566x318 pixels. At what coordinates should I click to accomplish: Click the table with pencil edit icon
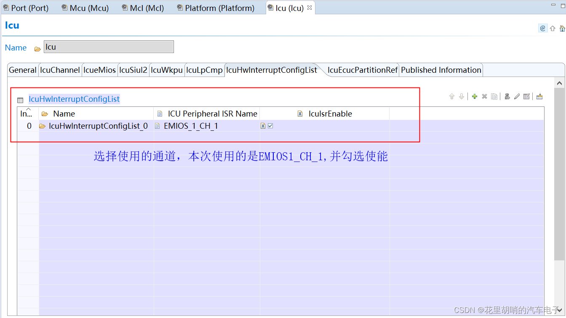pos(526,97)
